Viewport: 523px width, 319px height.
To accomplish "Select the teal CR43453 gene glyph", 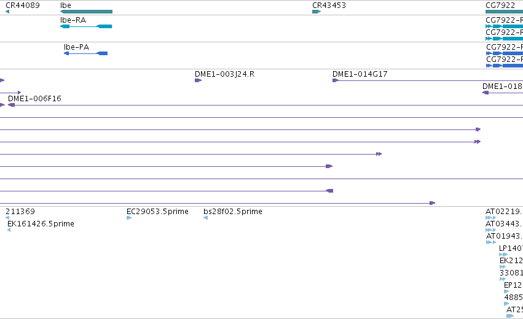I will (x=317, y=12).
